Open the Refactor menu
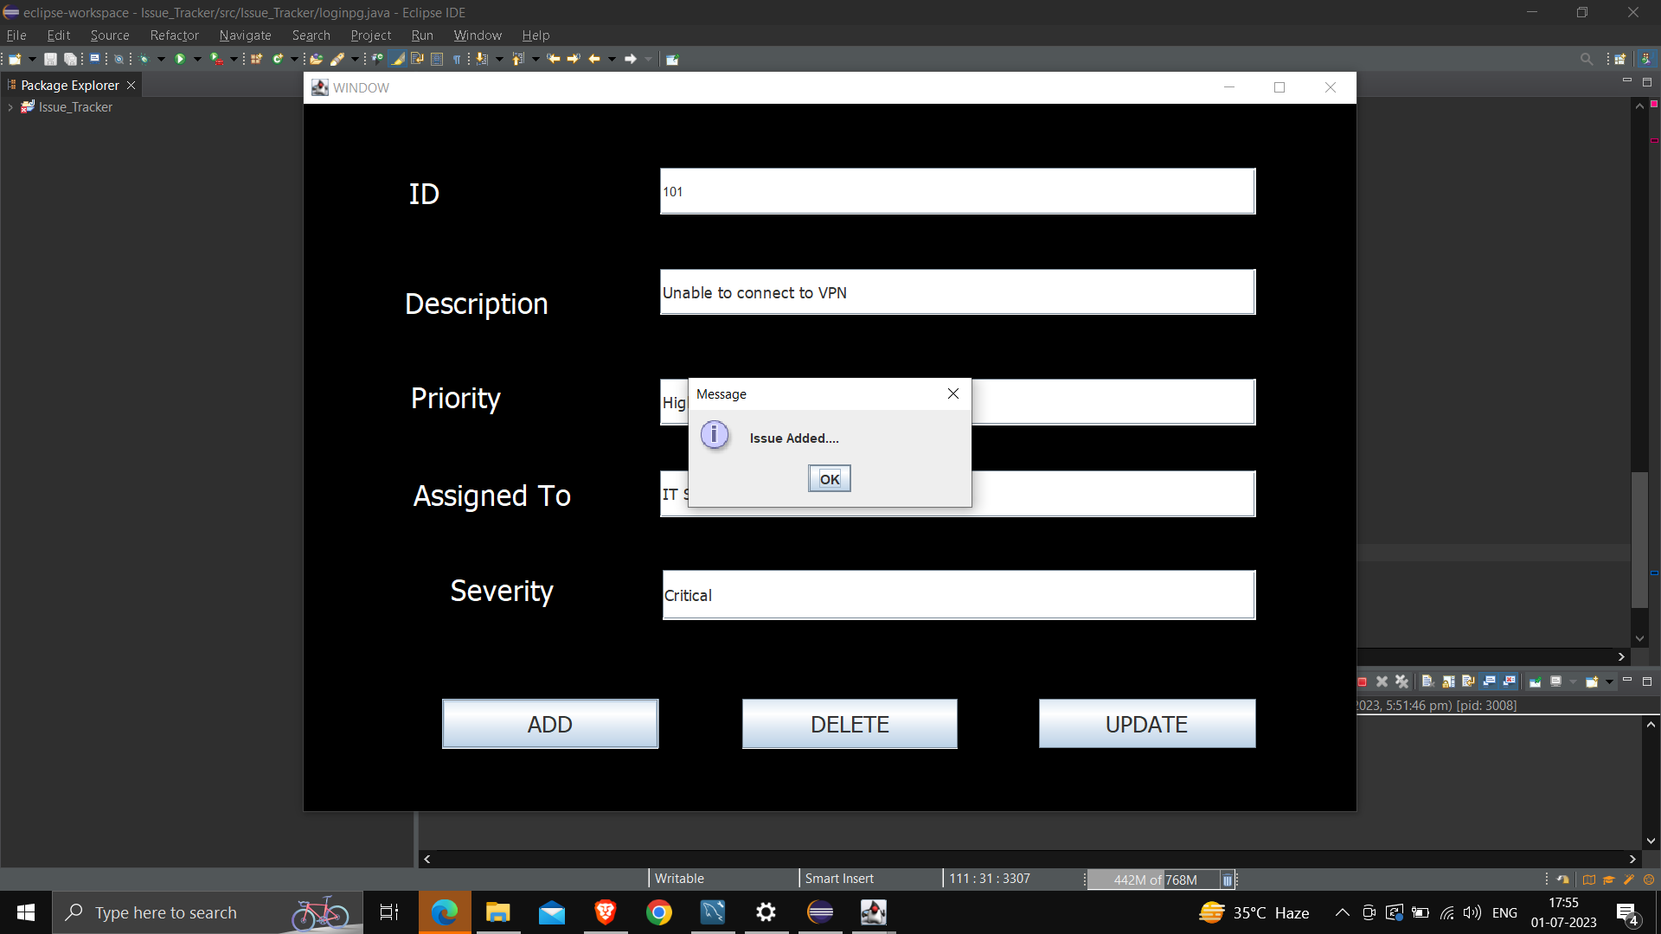 174,35
